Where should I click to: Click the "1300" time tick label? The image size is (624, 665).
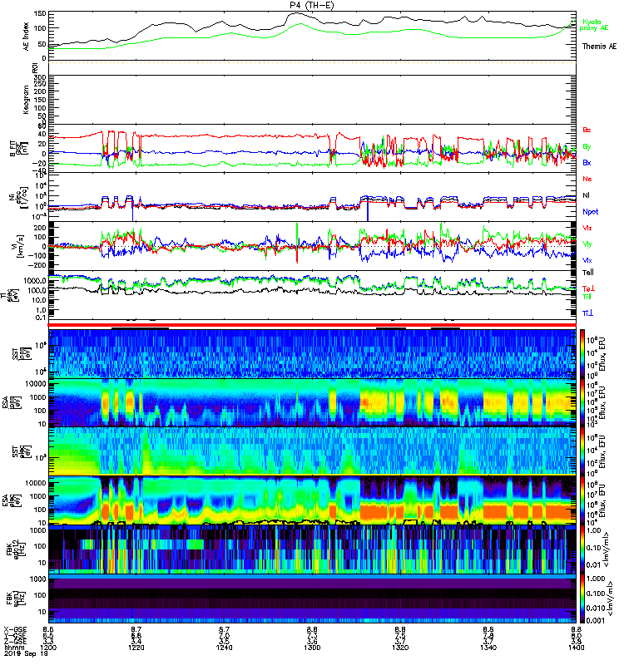[x=312, y=648]
